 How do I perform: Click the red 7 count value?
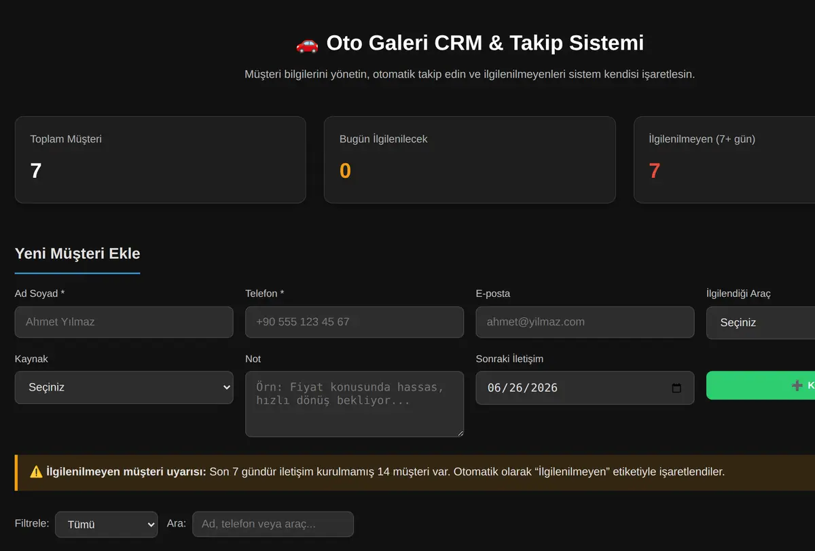tap(655, 171)
